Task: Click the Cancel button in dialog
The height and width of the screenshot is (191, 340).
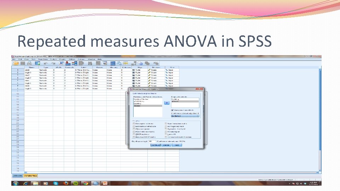Action: coord(166,145)
